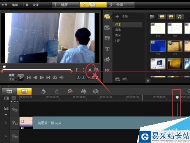The image size is (190, 143).
Task: Select the thumbnail with number 2
Action: tap(158, 64)
